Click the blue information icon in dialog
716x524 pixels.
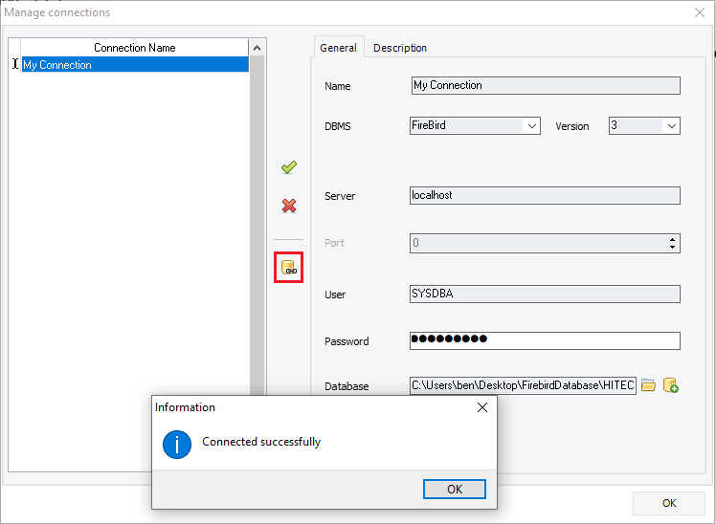pyautogui.click(x=177, y=445)
